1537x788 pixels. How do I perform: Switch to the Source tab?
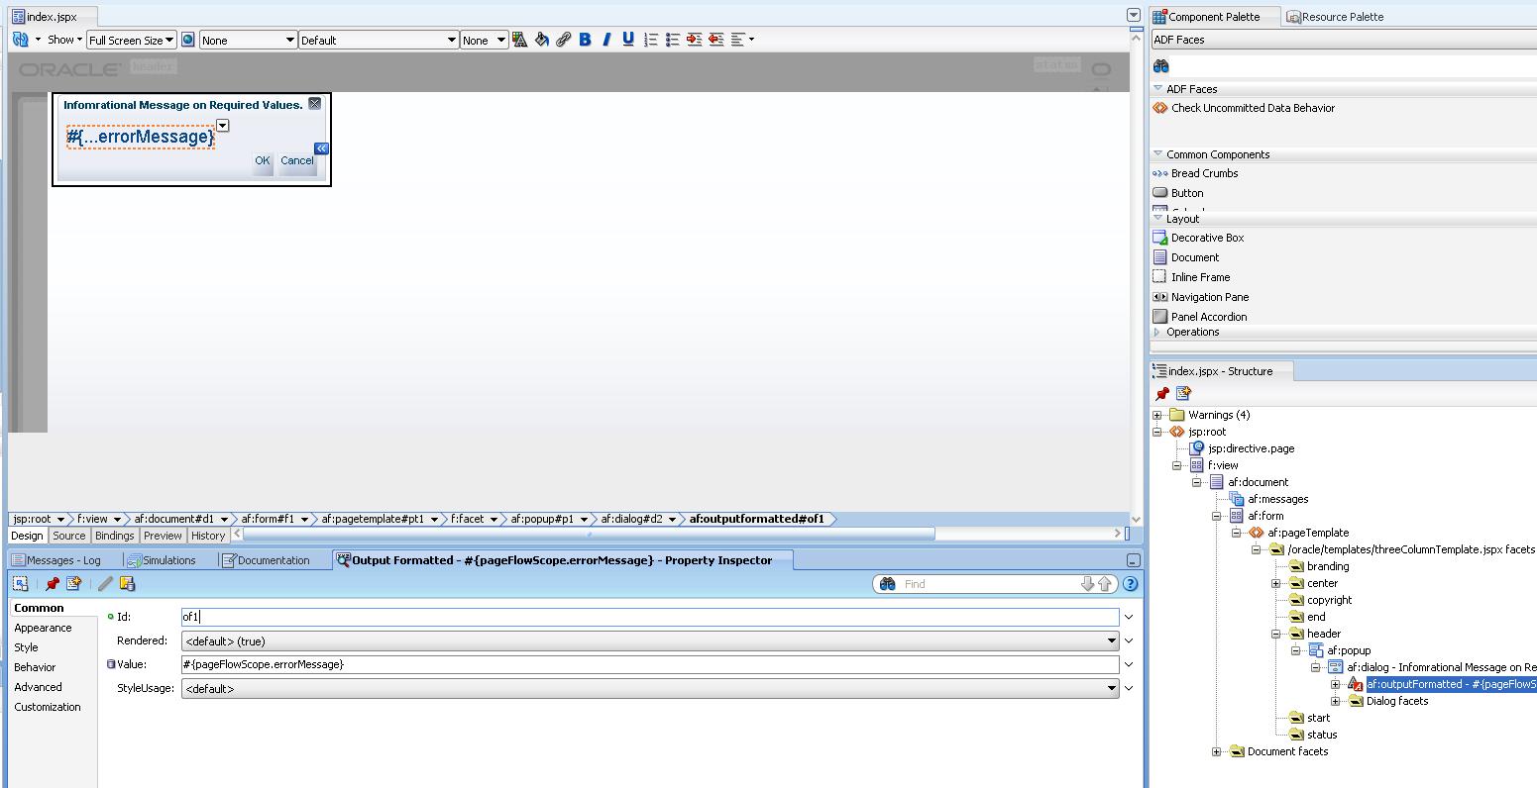tap(68, 535)
